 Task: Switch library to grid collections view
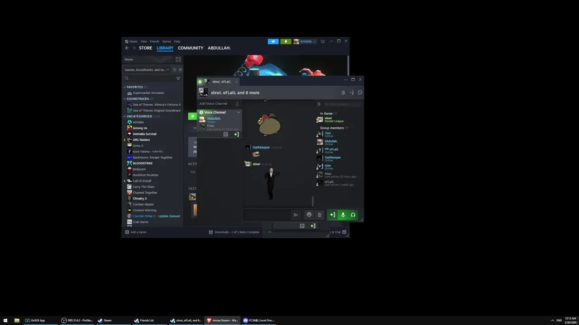(178, 59)
